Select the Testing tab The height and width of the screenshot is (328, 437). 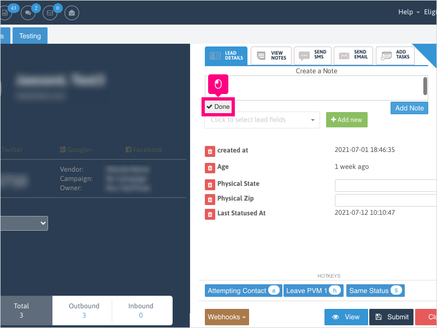30,36
